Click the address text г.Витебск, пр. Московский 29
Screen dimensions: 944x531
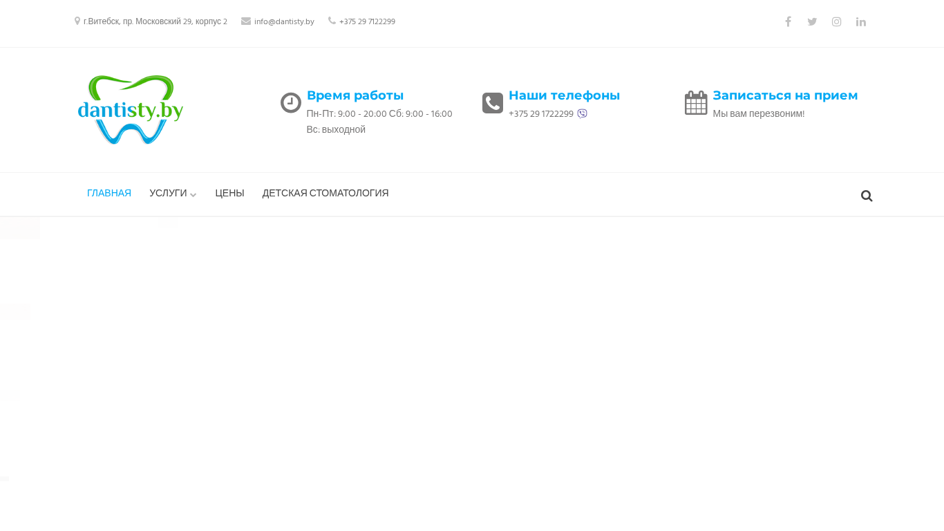[x=155, y=21]
